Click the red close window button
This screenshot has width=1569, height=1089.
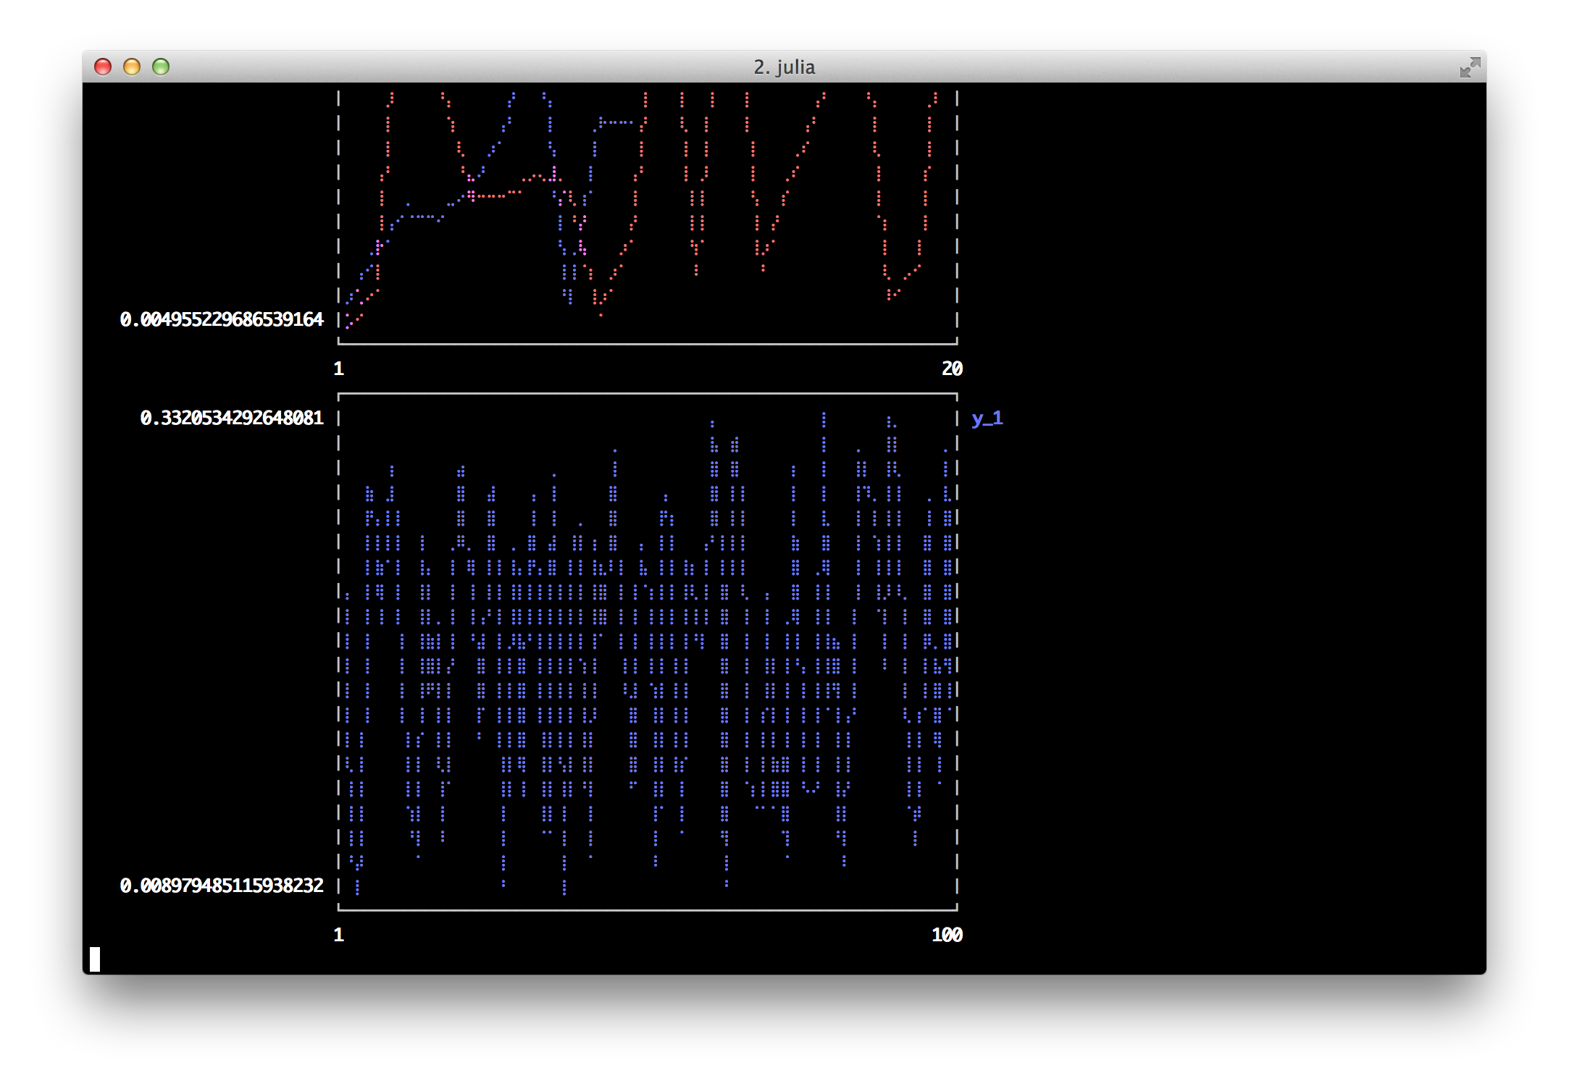(x=103, y=67)
